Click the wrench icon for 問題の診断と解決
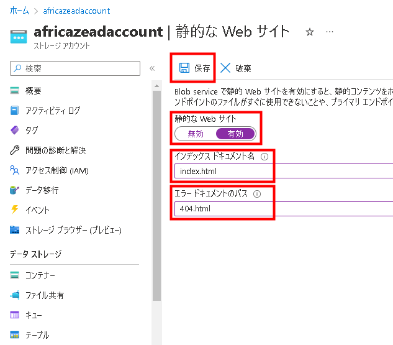 (14, 150)
